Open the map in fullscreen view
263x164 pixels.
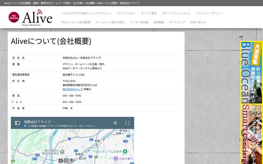pyautogui.click(x=127, y=123)
